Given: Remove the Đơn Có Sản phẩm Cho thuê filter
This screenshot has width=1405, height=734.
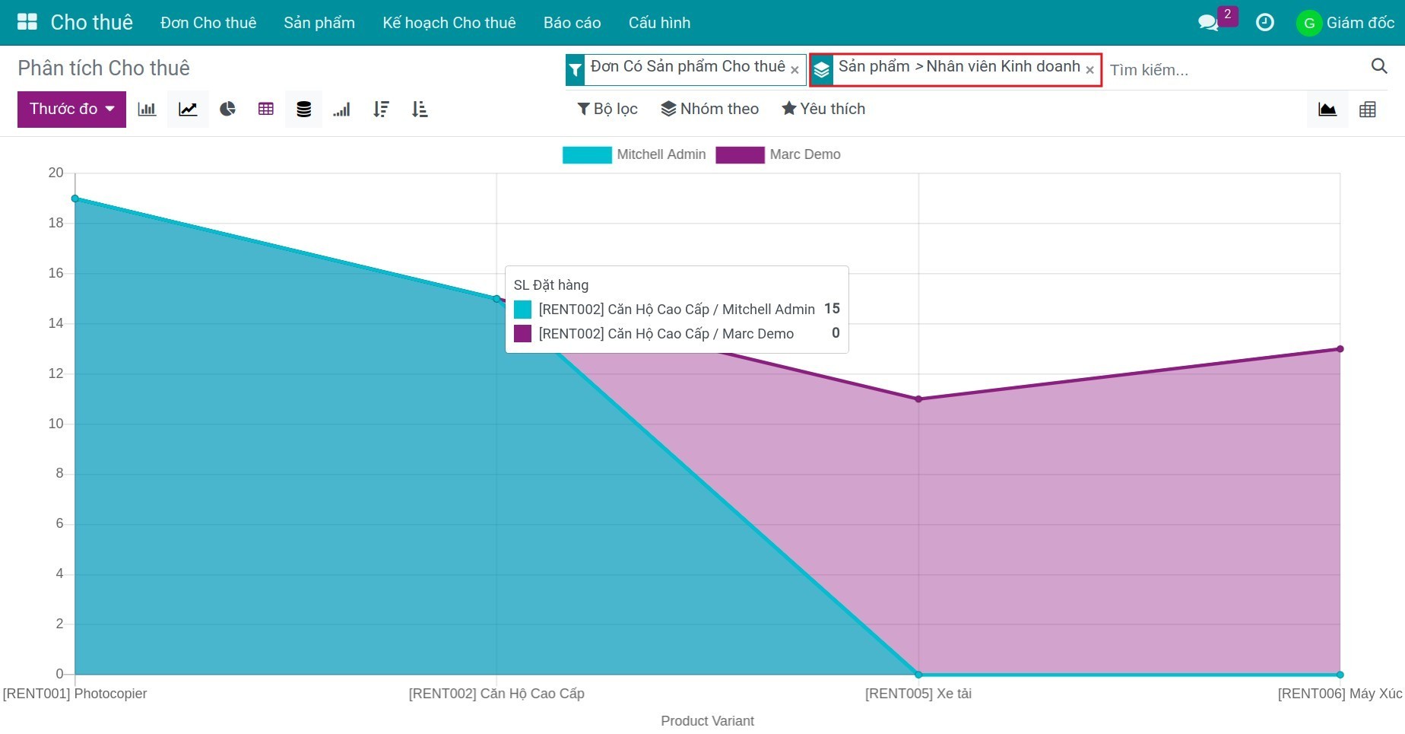Looking at the screenshot, I should tap(794, 70).
